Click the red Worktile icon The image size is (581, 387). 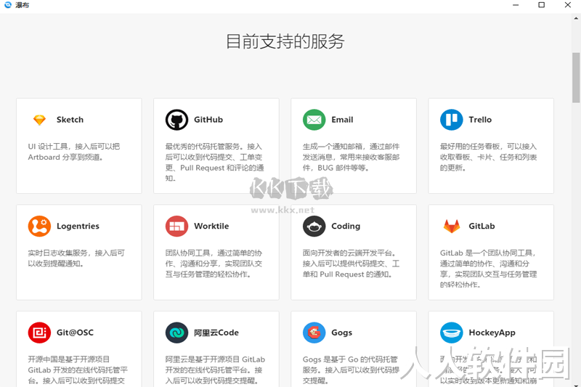pyautogui.click(x=176, y=226)
